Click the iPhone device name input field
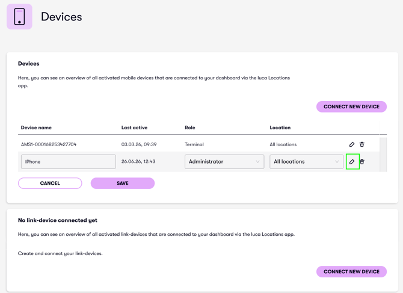 click(x=69, y=162)
